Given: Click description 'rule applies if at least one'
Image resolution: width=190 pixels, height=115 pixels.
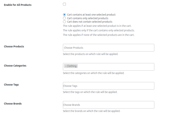Looking at the screenshot, I should pos(97,26).
